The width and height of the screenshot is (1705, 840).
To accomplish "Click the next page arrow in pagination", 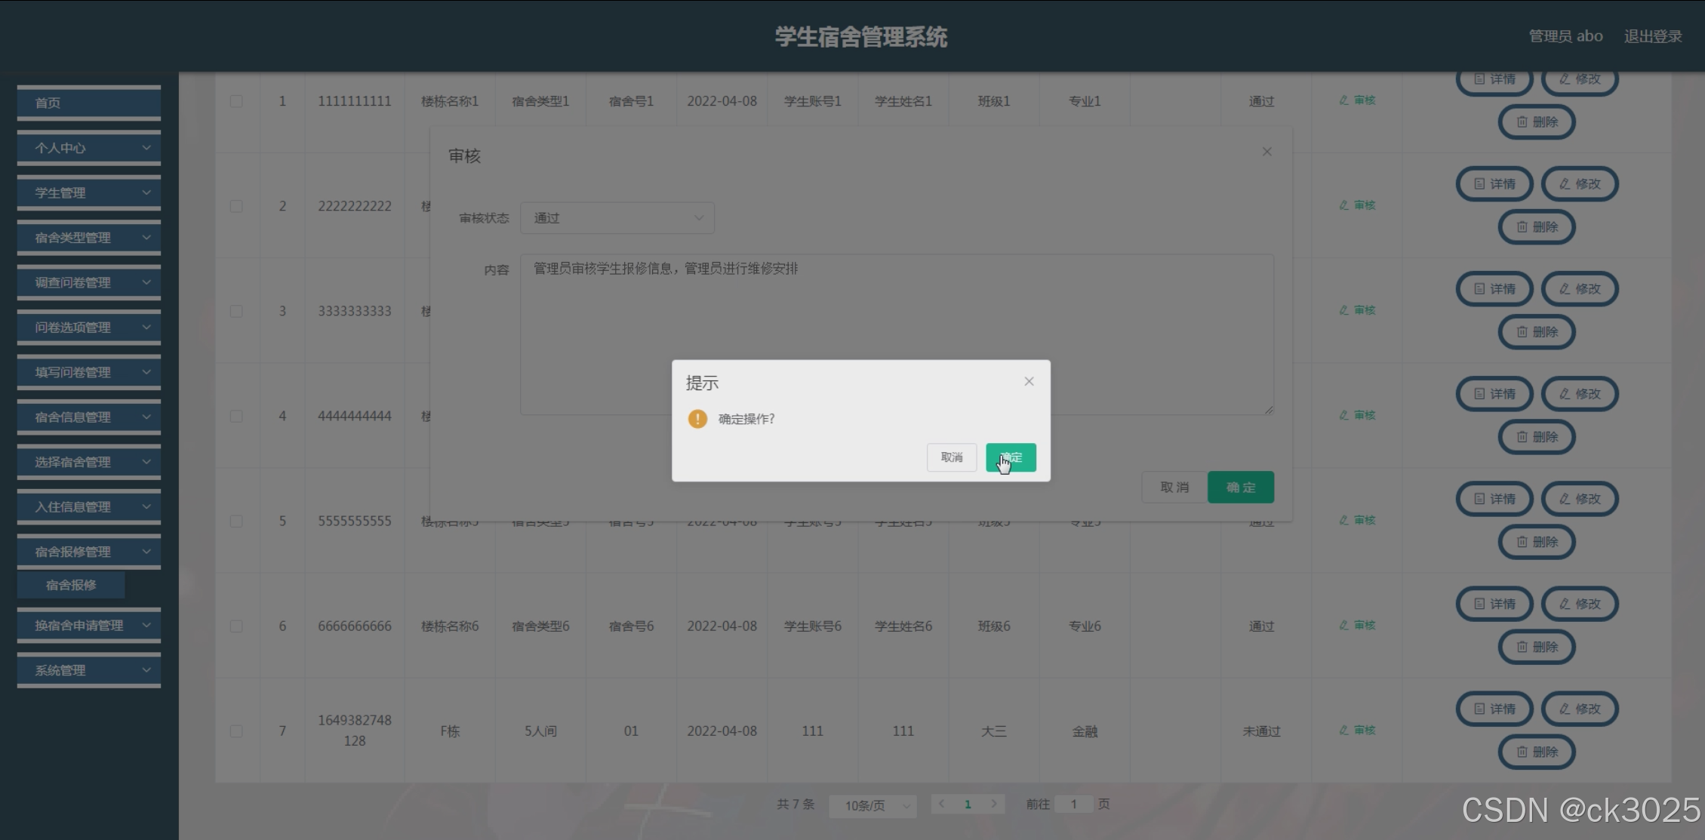I will click(994, 804).
